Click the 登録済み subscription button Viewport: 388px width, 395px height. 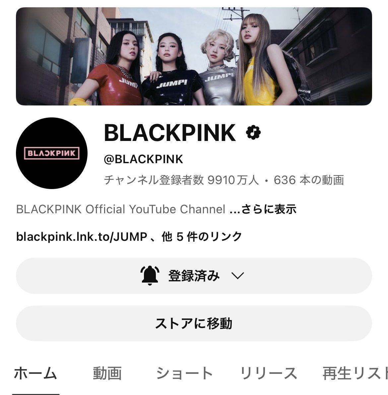(x=194, y=276)
